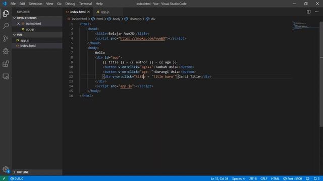Open the Selection menu
Image resolution: width=323 pixels, height=181 pixels.
(x=35, y=4)
